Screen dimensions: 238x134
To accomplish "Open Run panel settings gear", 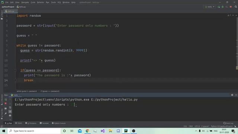I will click(x=232, y=95).
